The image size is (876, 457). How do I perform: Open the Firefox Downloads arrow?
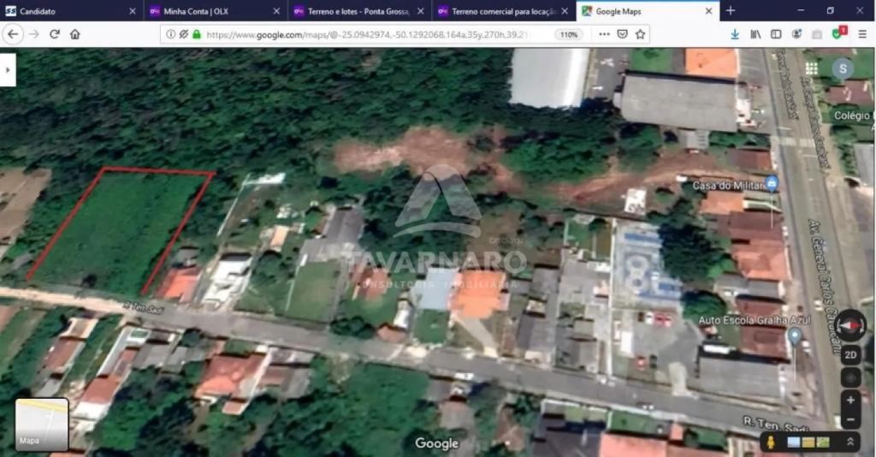(735, 34)
